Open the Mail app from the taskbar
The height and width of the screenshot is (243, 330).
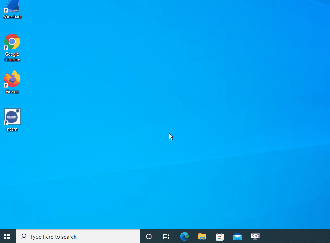(x=237, y=237)
